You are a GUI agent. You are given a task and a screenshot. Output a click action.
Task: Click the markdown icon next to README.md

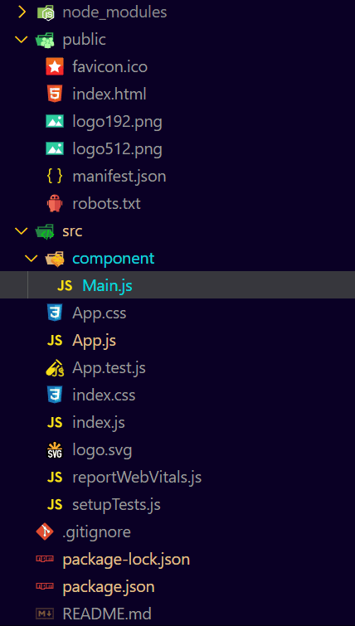coord(45,614)
